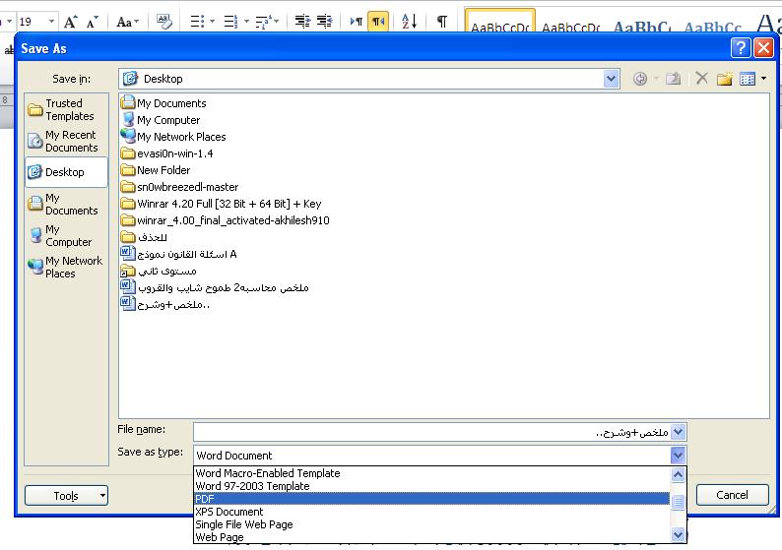Image resolution: width=782 pixels, height=550 pixels.
Task: Select Desktop in places bar
Action: pos(66,172)
